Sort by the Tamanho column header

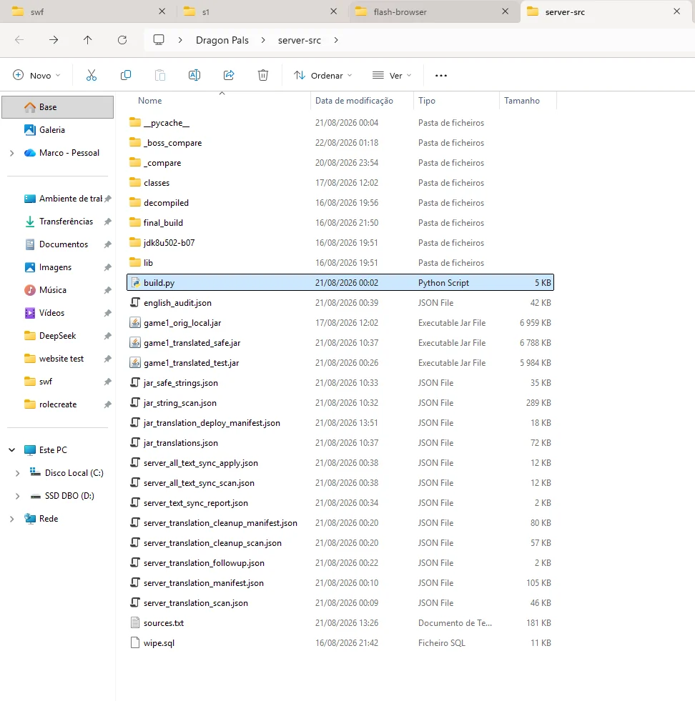click(x=522, y=101)
